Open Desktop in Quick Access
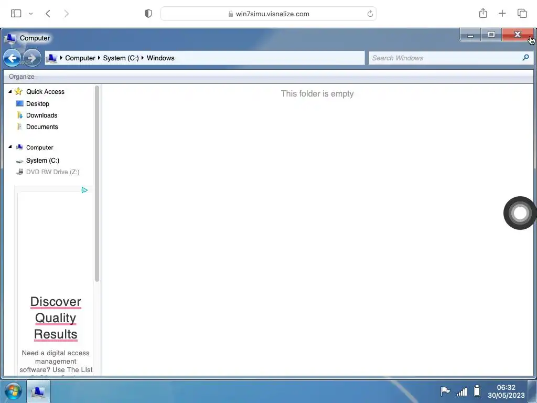537x403 pixels. click(x=38, y=103)
